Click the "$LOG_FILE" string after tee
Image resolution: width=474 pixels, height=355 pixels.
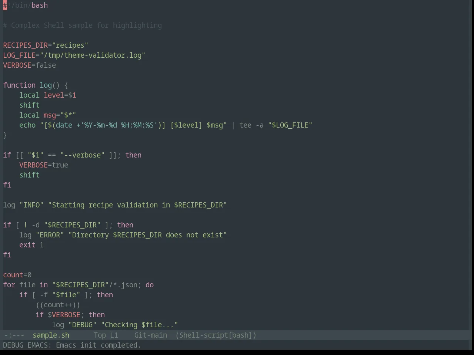pyautogui.click(x=290, y=125)
